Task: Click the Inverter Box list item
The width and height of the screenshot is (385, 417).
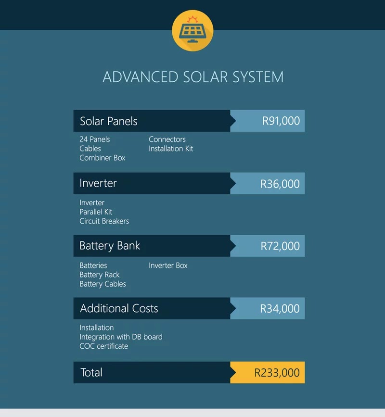Action: [168, 265]
